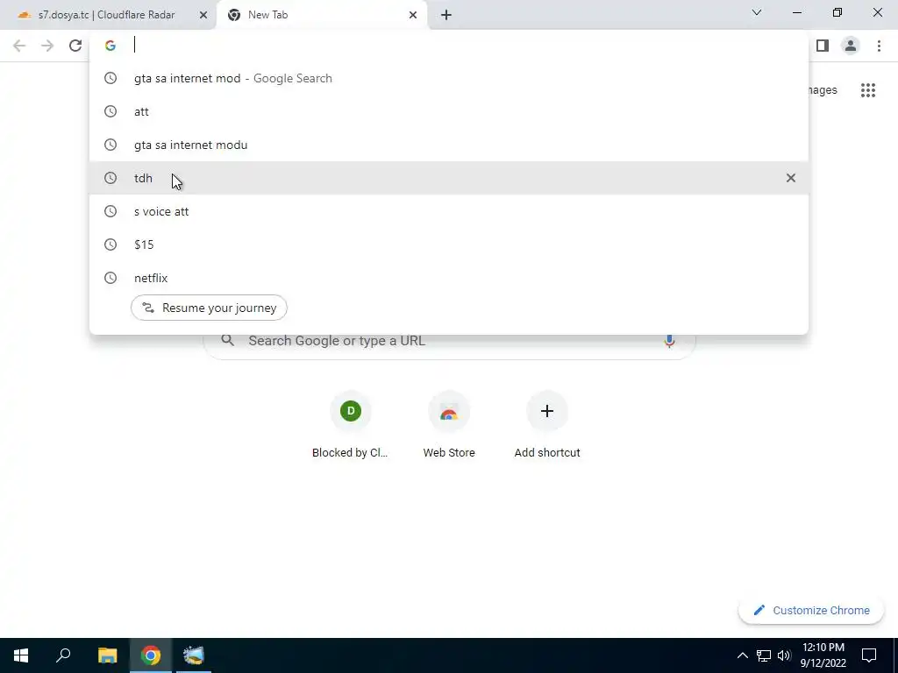
Task: Close the Cloudflare Radar tab
Action: click(x=203, y=15)
